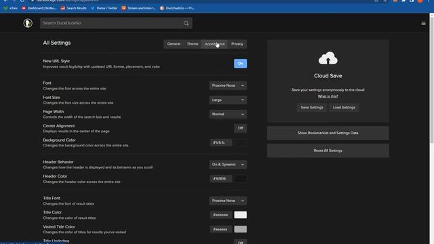Click the Load Settings button
The height and width of the screenshot is (244, 434).
click(x=344, y=107)
